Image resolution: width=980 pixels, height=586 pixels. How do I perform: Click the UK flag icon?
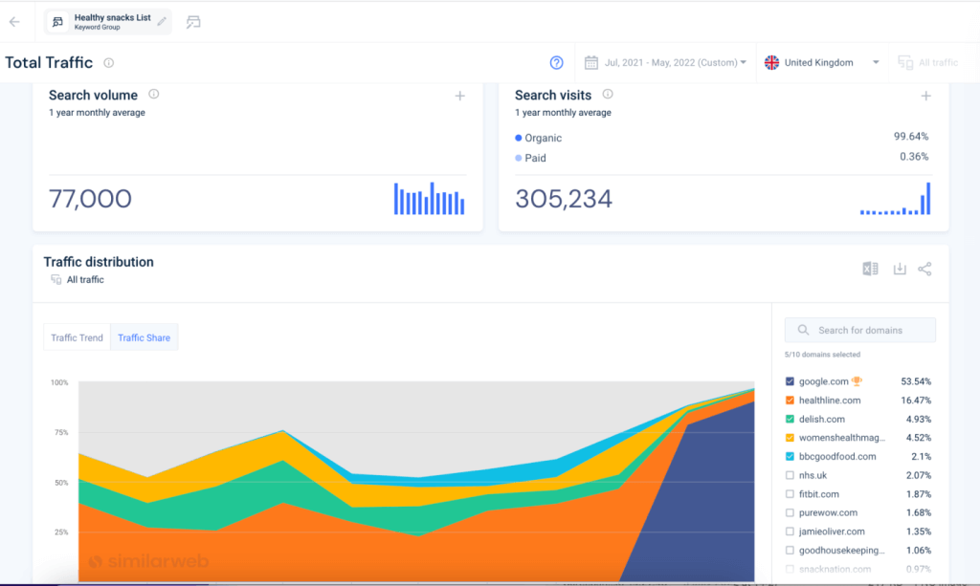click(772, 62)
